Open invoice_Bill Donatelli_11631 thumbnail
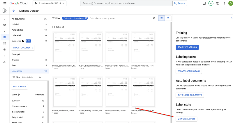 pos(143,47)
